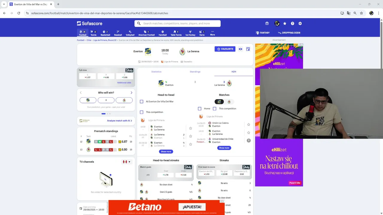Select first-to-score No goal odds 13.00
Screen dimensions: 383x215
[x=224, y=174]
